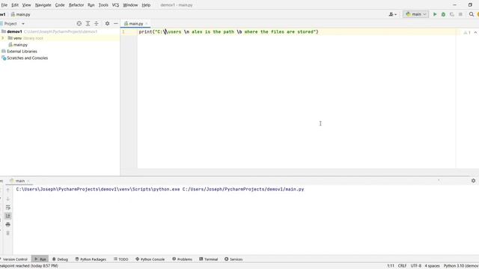479x269 pixels.
Task: Open the Python Console tool window
Action: [x=150, y=259]
